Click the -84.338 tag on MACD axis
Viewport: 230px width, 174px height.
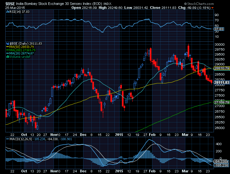(220, 162)
